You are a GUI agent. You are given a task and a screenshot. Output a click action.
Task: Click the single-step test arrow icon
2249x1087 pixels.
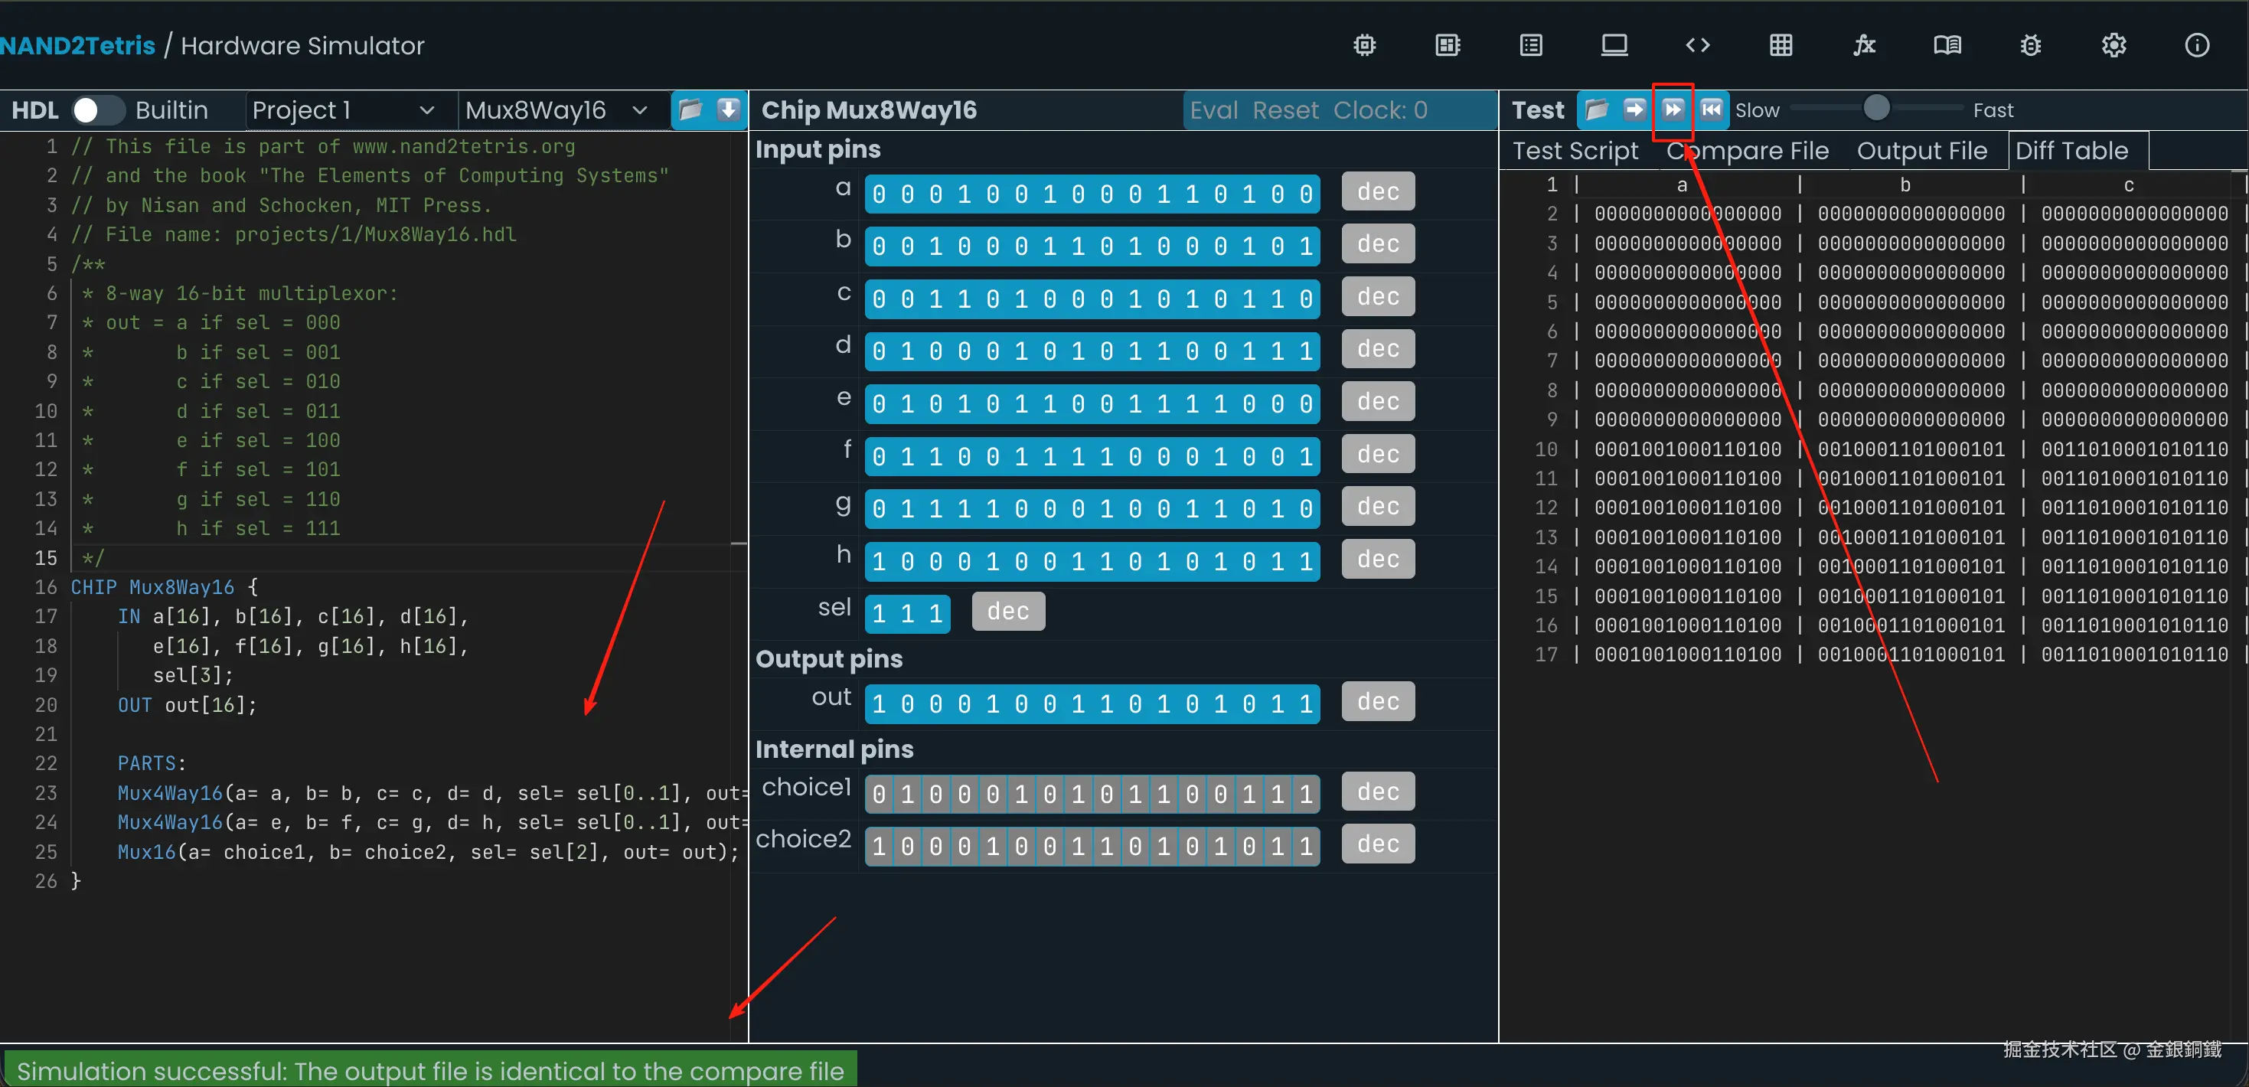click(1634, 110)
